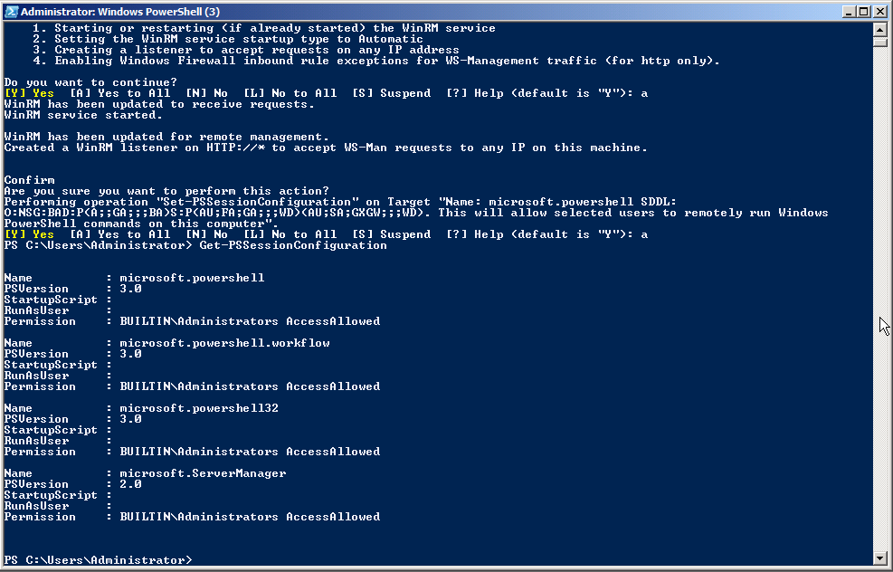Screen dimensions: 893x572
Task: Click the "Created a WinRM listener" output line
Action: click(326, 148)
